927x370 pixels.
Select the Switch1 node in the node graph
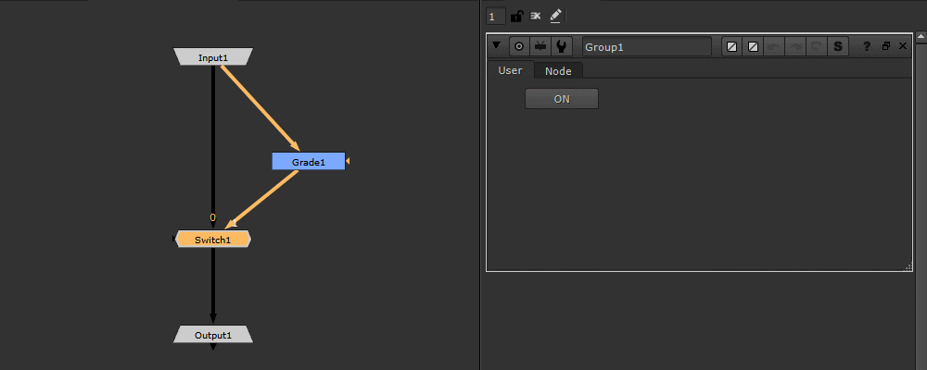pyautogui.click(x=213, y=240)
